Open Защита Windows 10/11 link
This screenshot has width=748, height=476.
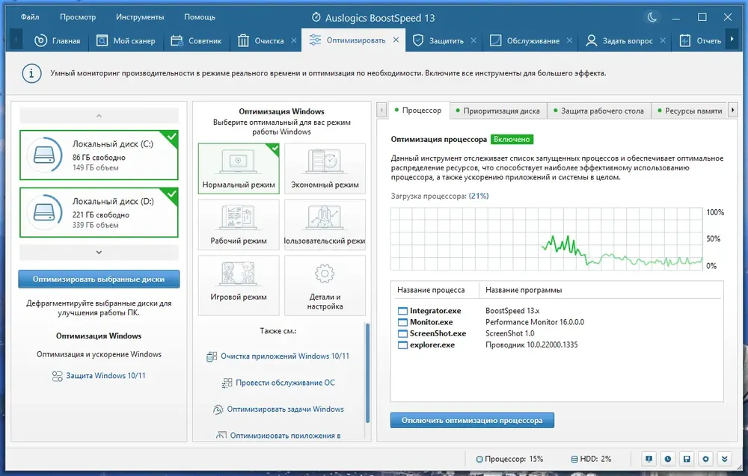99,376
